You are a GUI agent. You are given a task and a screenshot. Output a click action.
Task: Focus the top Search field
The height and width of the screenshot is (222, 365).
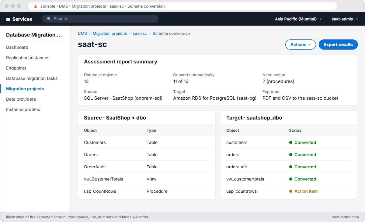click(x=100, y=19)
